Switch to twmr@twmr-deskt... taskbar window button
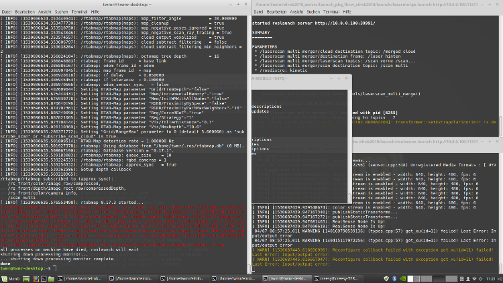Screen dimensions: 503x283 [x=288, y=278]
